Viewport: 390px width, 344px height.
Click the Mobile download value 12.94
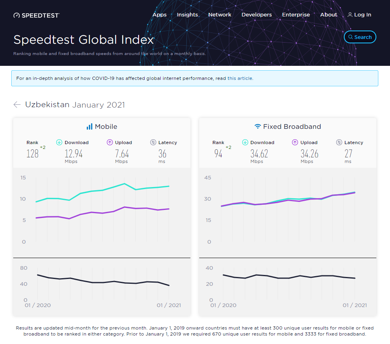coord(74,154)
